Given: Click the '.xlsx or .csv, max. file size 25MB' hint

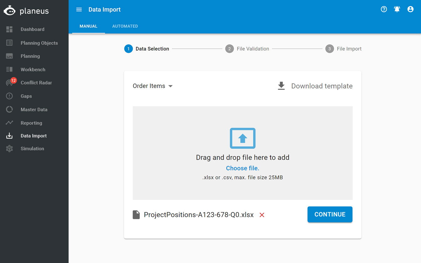Looking at the screenshot, I should click(x=243, y=178).
